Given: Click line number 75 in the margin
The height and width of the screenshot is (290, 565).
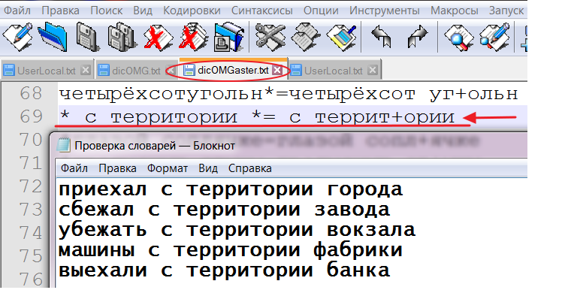Looking at the screenshot, I should 31,255.
